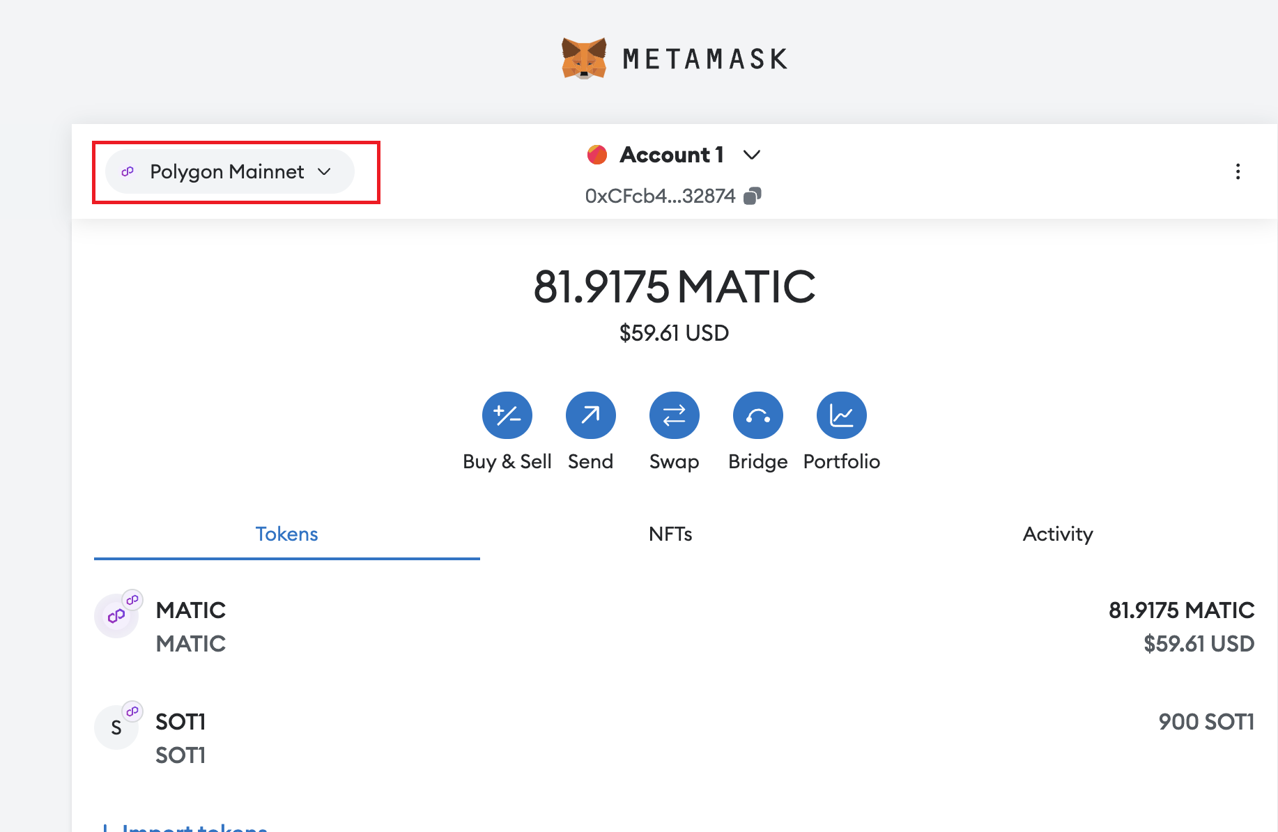Open the Activity tab
This screenshot has height=832, width=1278.
(x=1057, y=534)
